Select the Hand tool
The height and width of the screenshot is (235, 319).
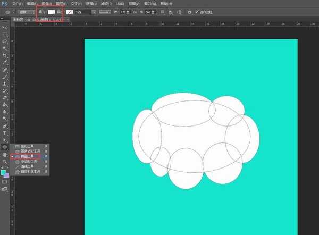coord(5,154)
